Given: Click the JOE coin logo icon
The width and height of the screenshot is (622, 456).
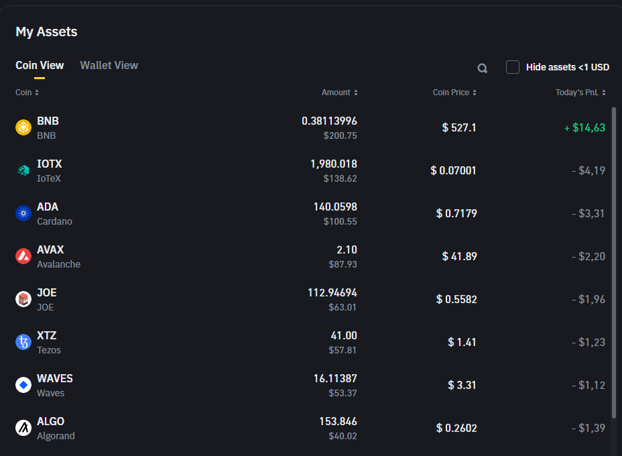Looking at the screenshot, I should click(x=23, y=299).
